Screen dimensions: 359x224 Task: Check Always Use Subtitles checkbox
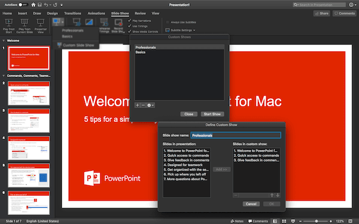coord(168,22)
